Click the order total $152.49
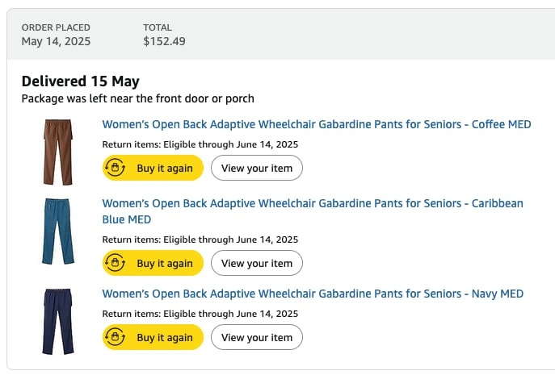 164,41
